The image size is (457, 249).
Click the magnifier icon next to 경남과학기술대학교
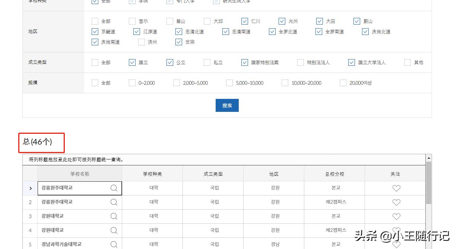[x=114, y=244]
